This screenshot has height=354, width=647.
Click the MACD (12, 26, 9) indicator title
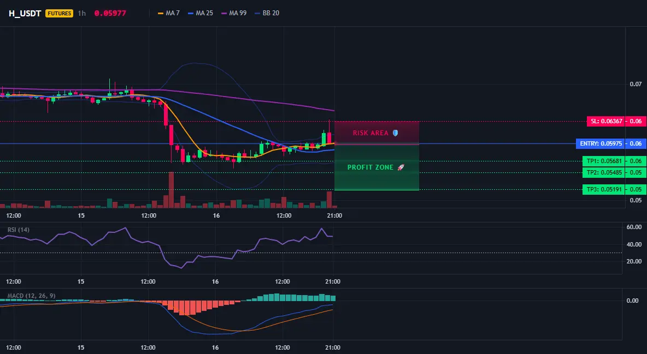[x=31, y=296]
